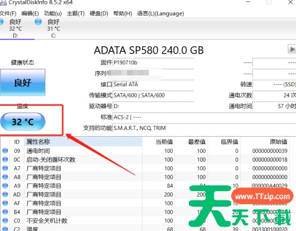Screen dimensions: 296x231
Task: Click raw value 00000000039
Action: [x=270, y=151]
